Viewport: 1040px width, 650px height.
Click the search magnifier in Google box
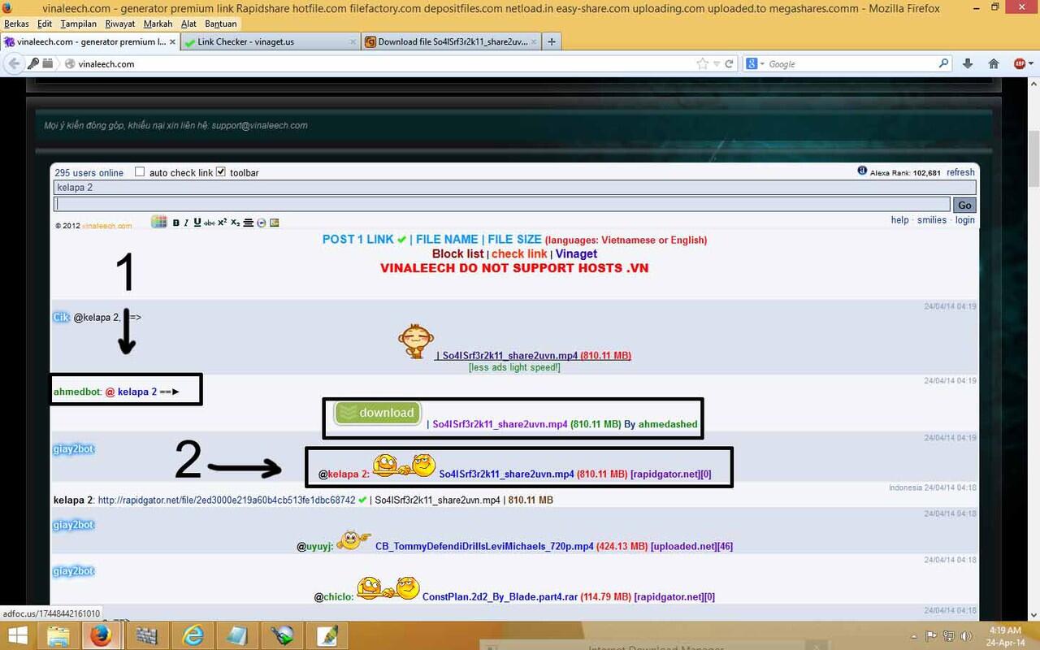click(x=943, y=63)
